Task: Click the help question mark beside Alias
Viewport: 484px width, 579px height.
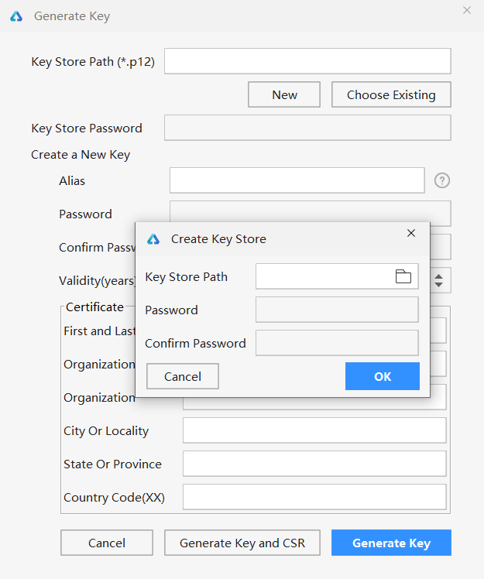Action: [441, 180]
